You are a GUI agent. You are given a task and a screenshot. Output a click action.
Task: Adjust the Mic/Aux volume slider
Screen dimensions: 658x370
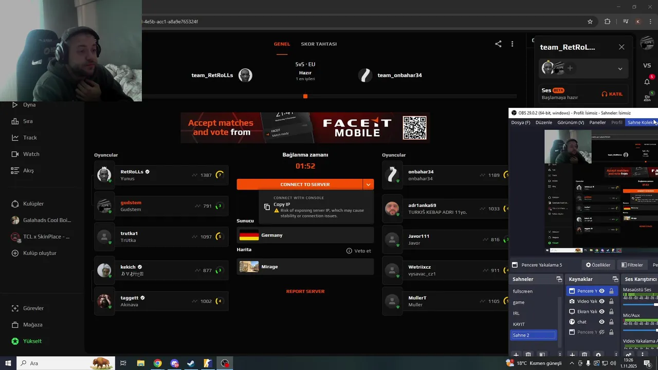click(641, 330)
